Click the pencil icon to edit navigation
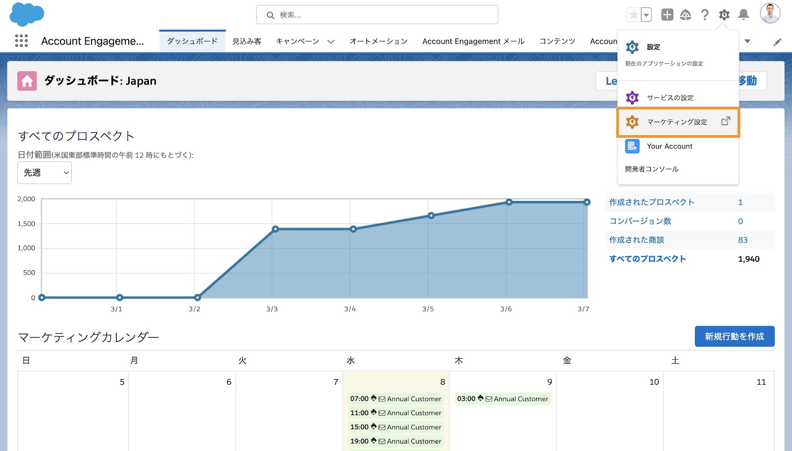Viewport: 792px width, 451px height. 778,42
